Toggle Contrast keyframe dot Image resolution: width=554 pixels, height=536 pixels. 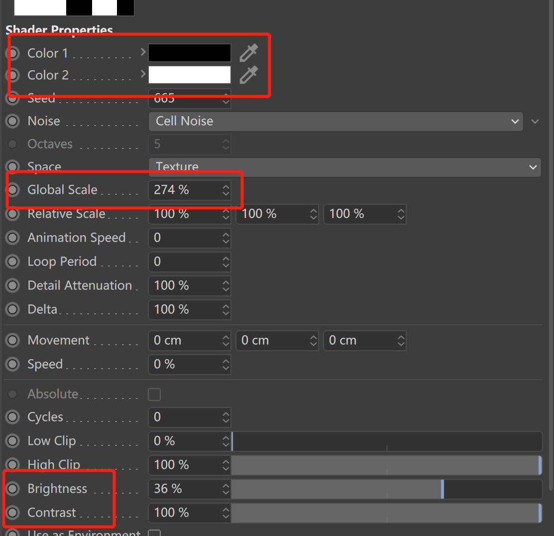pos(13,513)
